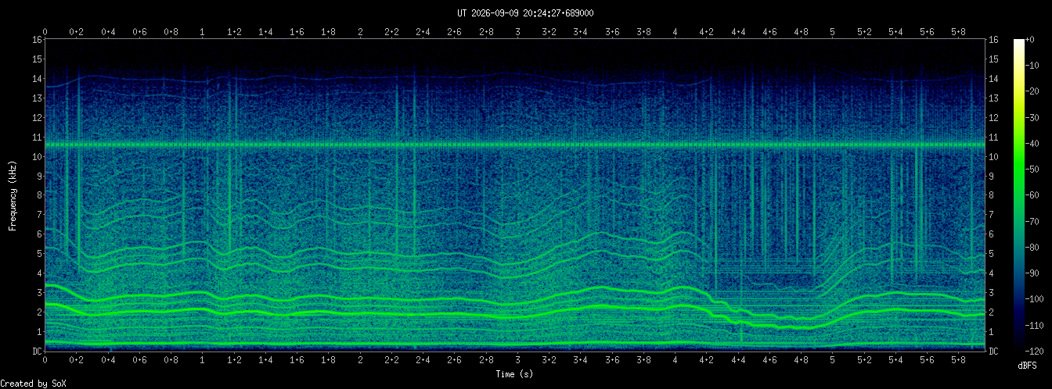Click the 4·4 tick on bottom time axis
This screenshot has height=389, width=1052.
[x=738, y=360]
